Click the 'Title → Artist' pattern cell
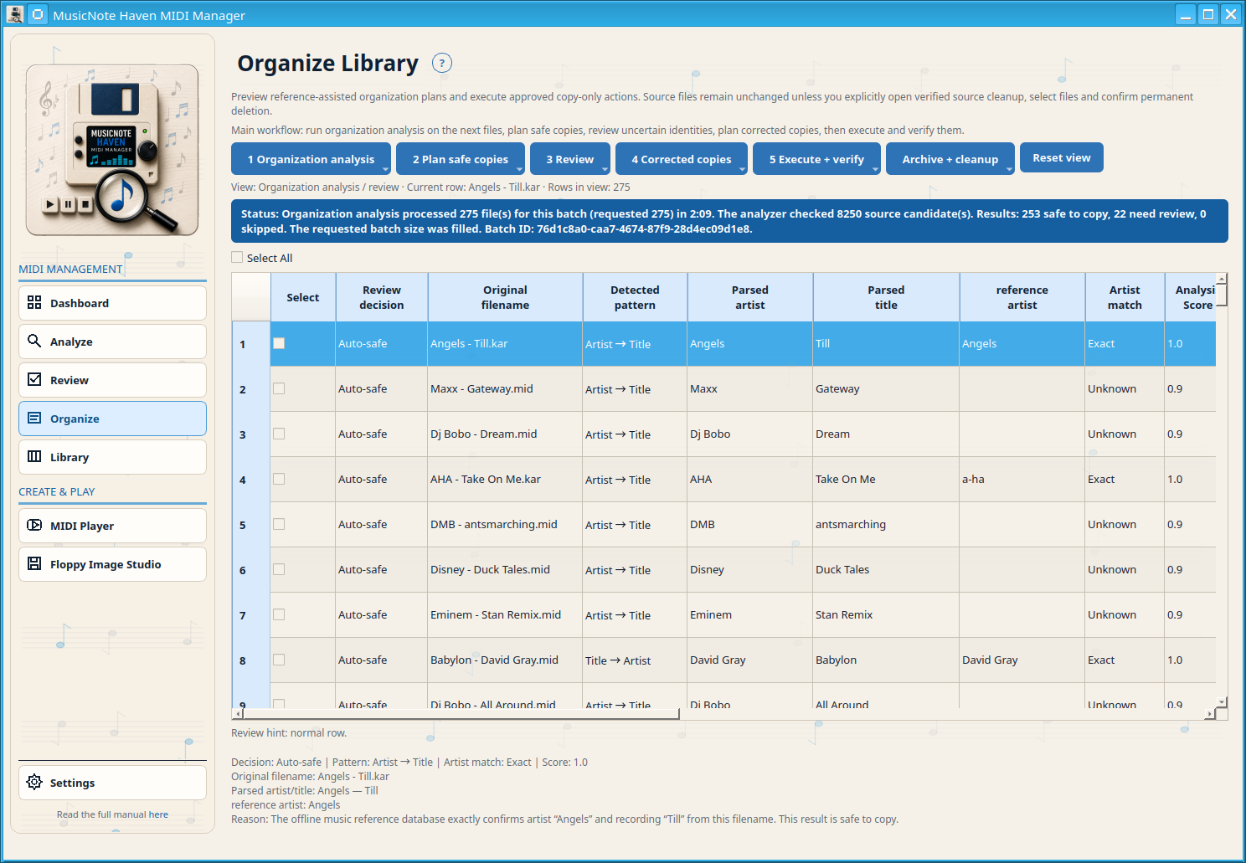 click(x=635, y=660)
